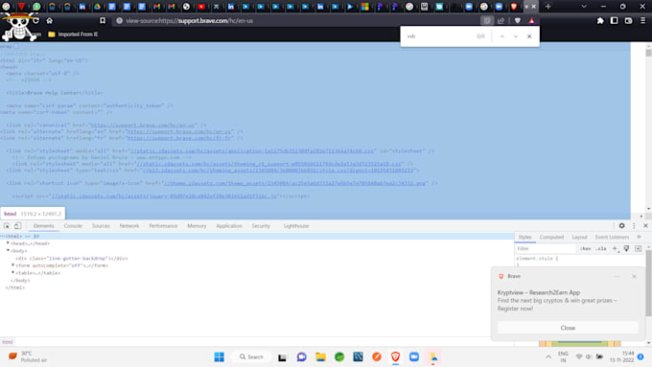Screen dimensions: 652x367
Task: Open the Brave main hamburger menu
Action: [x=642, y=20]
